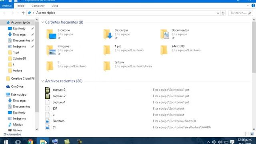This screenshot has height=144, width=256.
Task: Select recent file 234
Action: [x=55, y=108]
